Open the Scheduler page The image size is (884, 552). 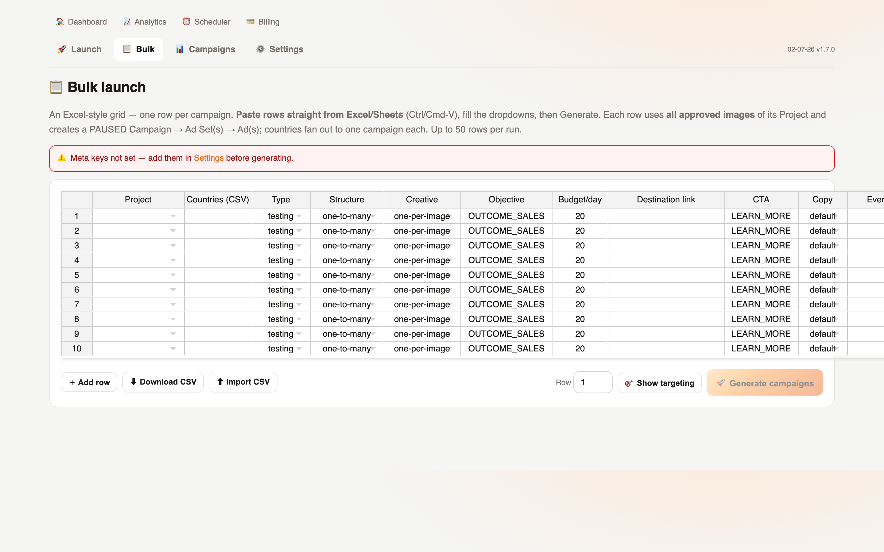click(206, 21)
